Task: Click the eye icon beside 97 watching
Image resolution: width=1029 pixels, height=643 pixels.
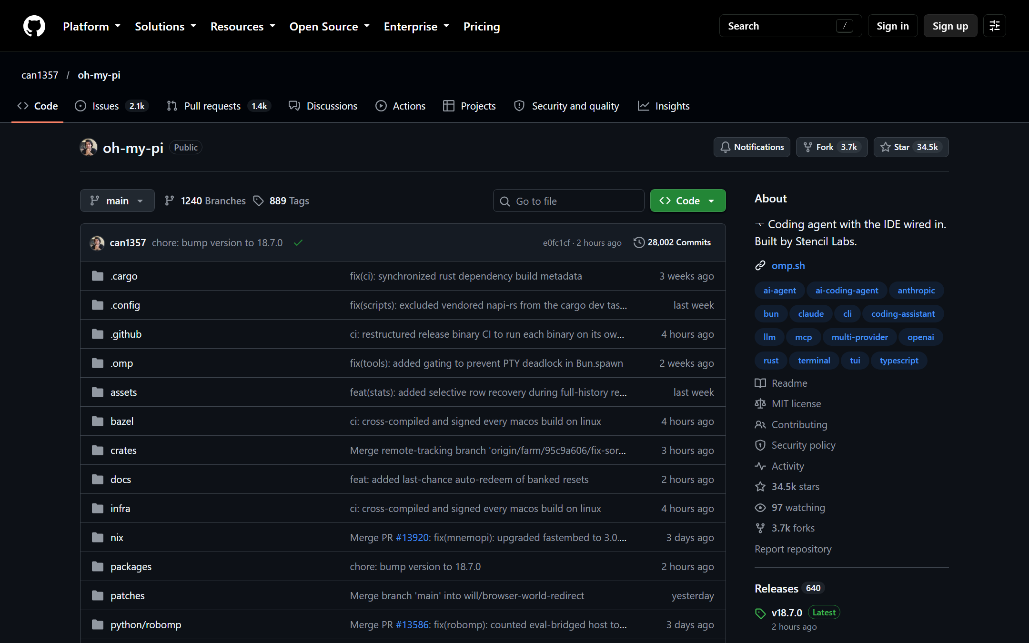Action: 760,508
